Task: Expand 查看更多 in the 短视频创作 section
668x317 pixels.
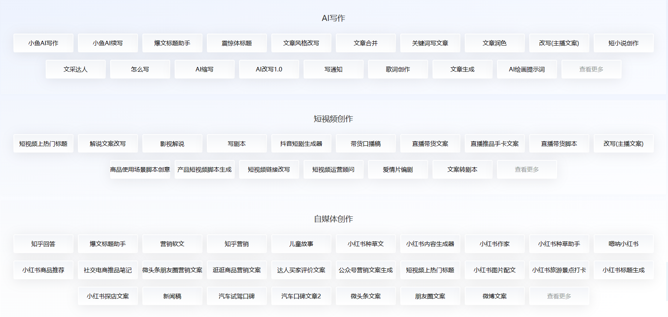Action: pos(527,169)
